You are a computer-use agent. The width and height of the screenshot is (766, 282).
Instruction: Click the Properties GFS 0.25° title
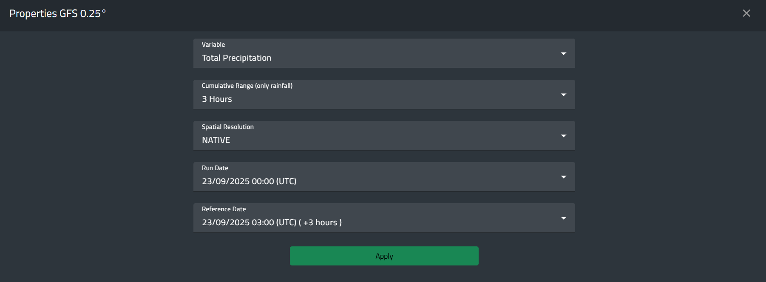[x=57, y=14]
